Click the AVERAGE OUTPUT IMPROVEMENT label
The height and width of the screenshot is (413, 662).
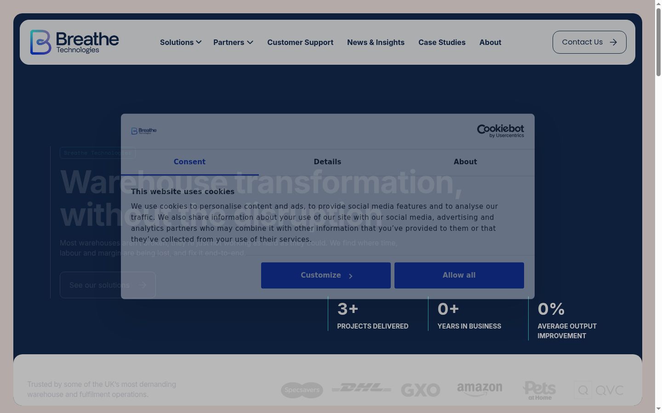click(567, 331)
